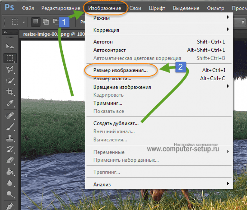Image resolution: width=247 pixels, height=210 pixels.
Task: Choose Автоматическая цветовая коррекция
Action: tap(159, 58)
